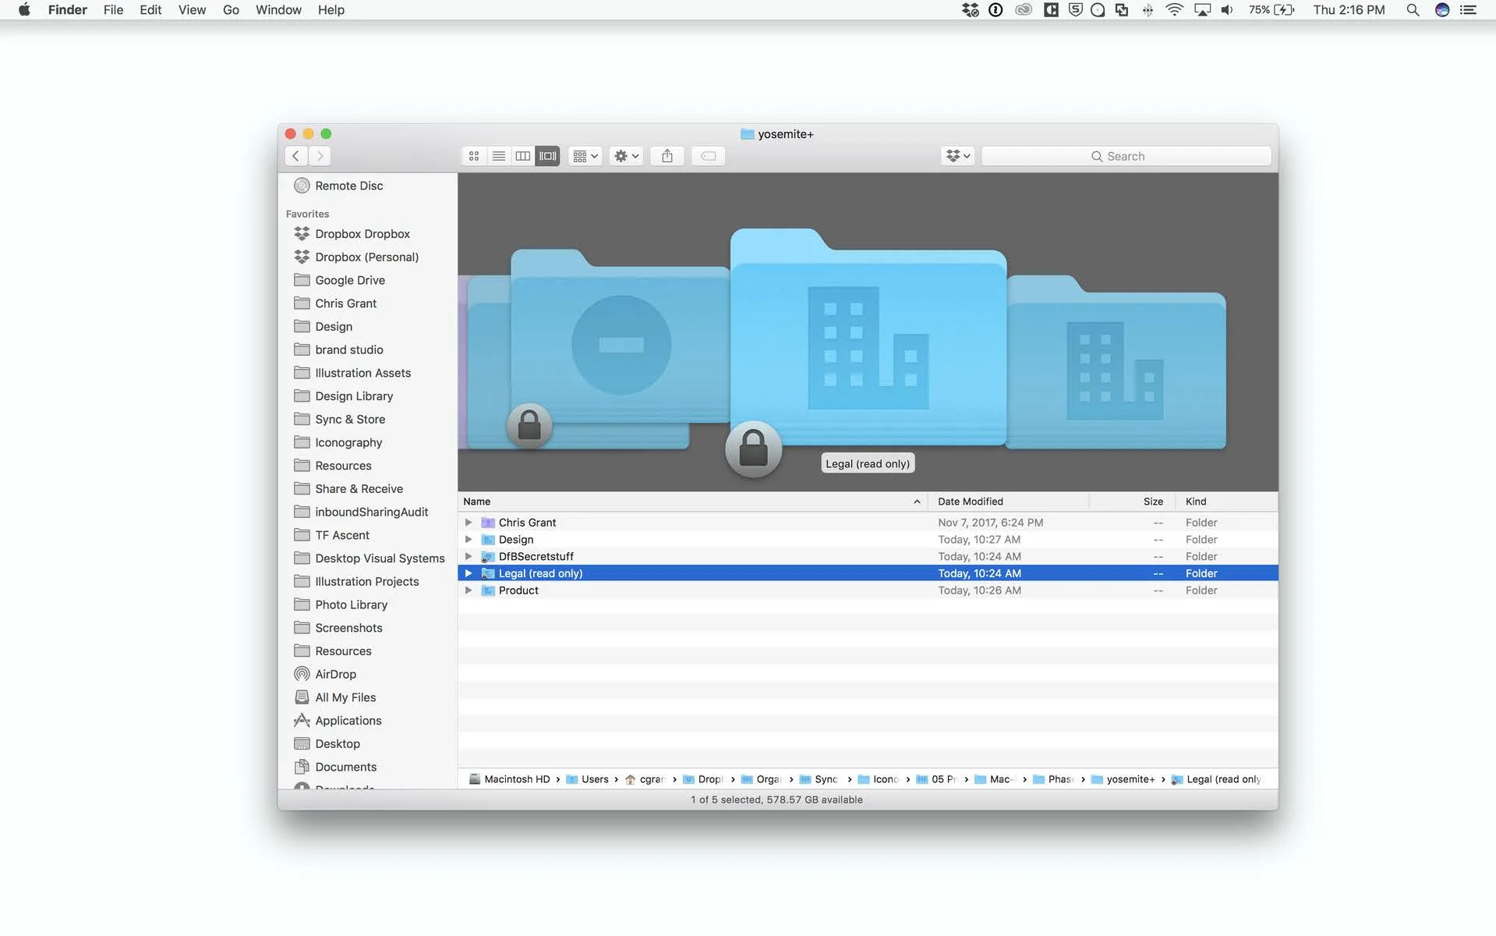Expand the DfBSecretstuff folder row
Screen dimensions: 1496x936
click(469, 557)
